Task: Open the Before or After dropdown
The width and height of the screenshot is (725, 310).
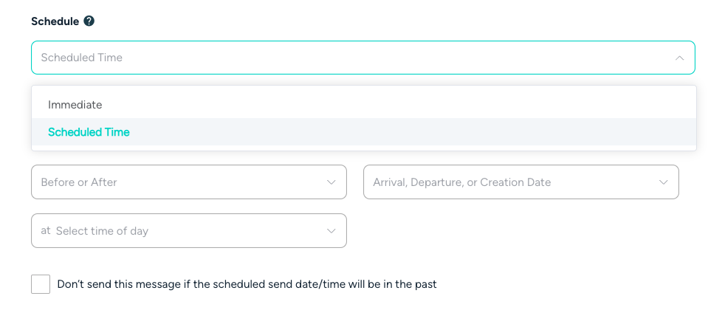Action: point(188,182)
